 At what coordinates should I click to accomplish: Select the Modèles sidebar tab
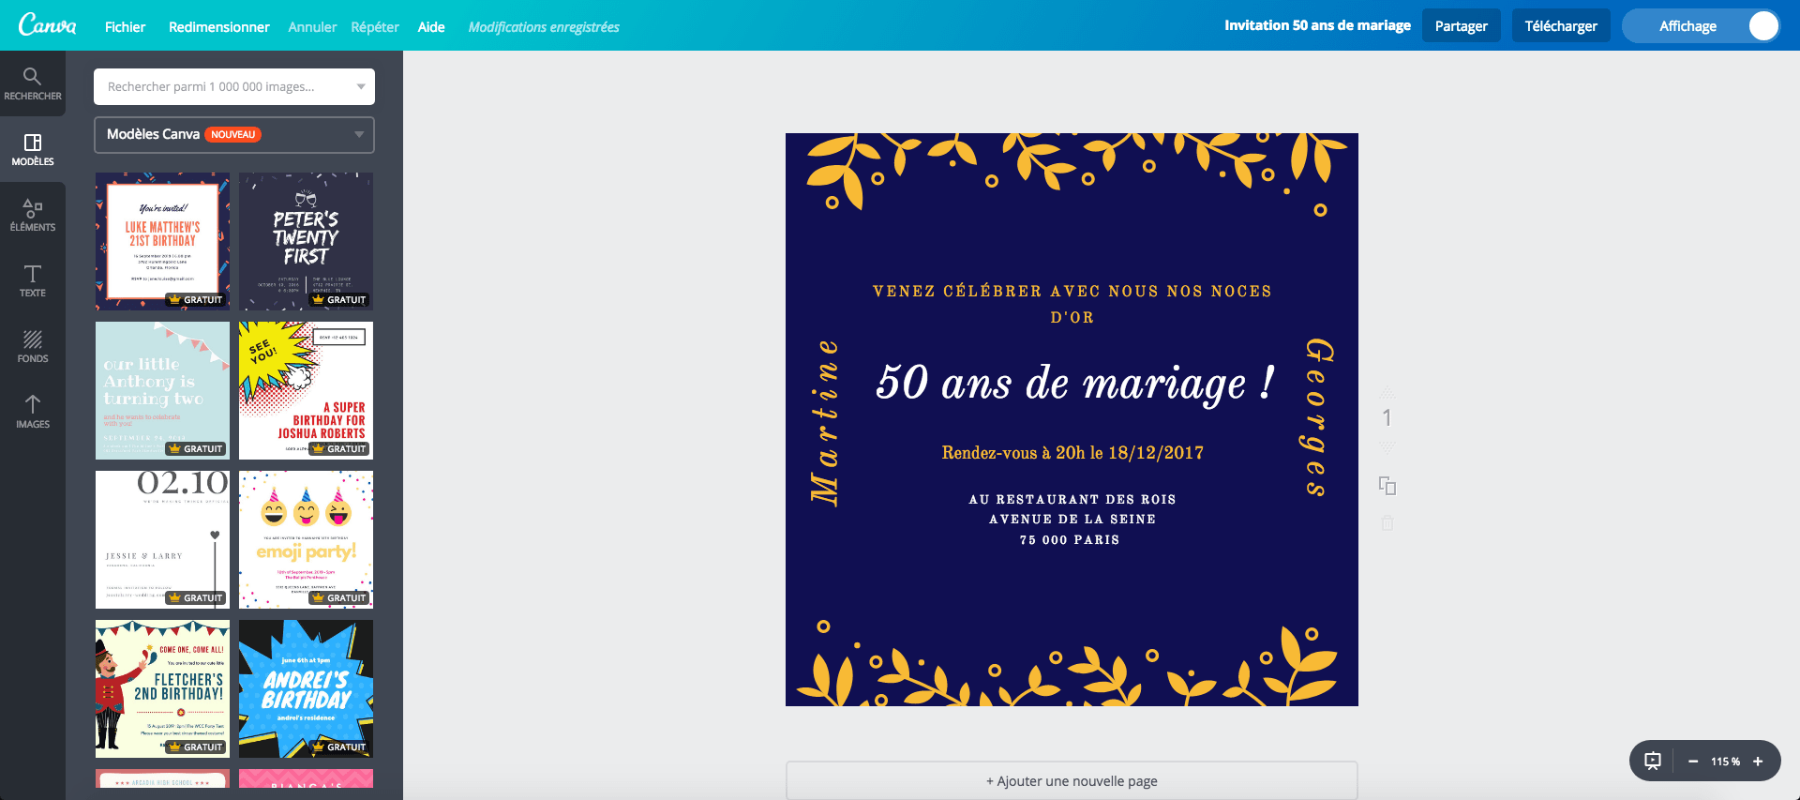click(x=33, y=149)
